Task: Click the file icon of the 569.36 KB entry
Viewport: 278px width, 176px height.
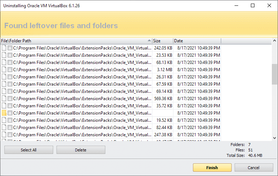Action: coord(4,98)
